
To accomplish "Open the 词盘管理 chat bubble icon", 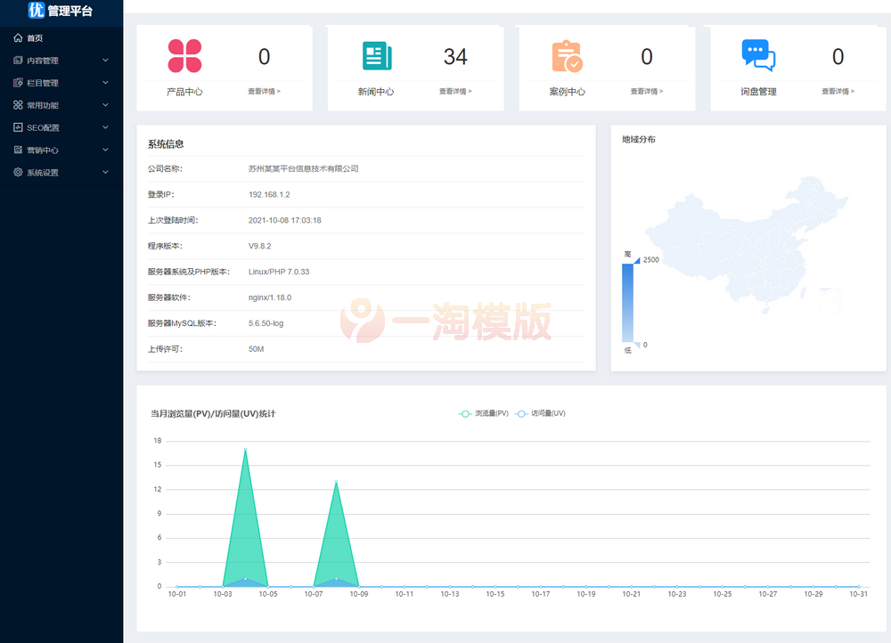I will point(758,55).
